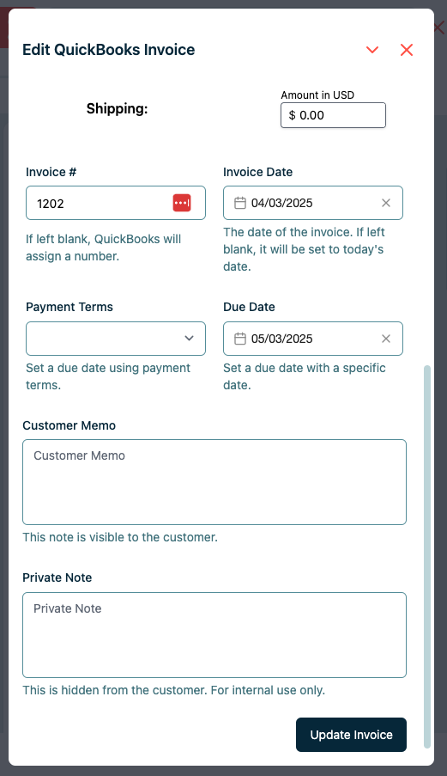Clear the Invoice Date value

click(x=386, y=203)
